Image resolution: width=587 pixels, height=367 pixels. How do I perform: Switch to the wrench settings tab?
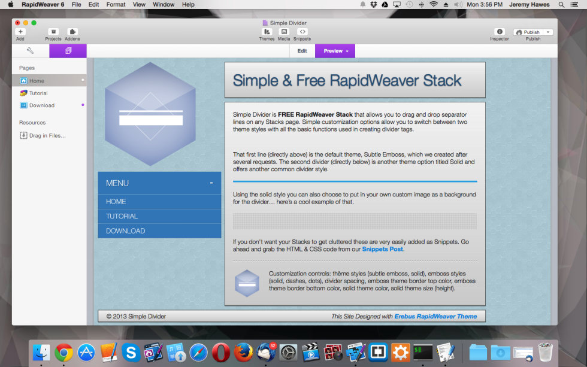click(x=31, y=51)
